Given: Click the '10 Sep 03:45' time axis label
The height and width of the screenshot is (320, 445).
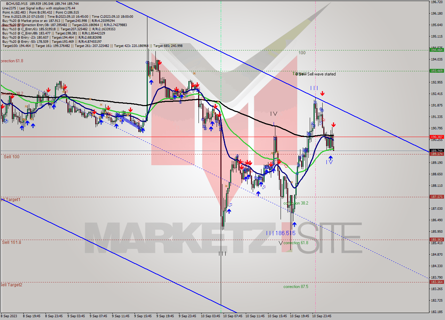Looking at the screenshot, I should (211, 317).
